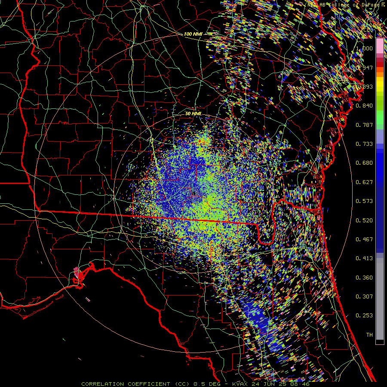Image resolution: width=387 pixels, height=387 pixels.
Task: Click the TH threshold legend label
Action: (x=369, y=335)
